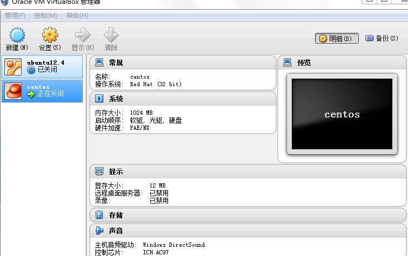408x256 pixels.
Task: Select the ubuntu12.4 virtual machine icon
Action: (x=13, y=67)
